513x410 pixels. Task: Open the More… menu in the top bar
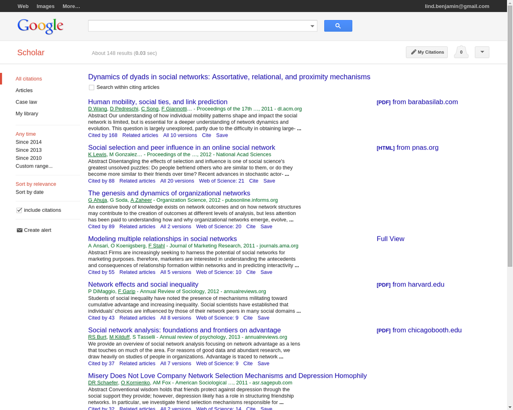(71, 6)
